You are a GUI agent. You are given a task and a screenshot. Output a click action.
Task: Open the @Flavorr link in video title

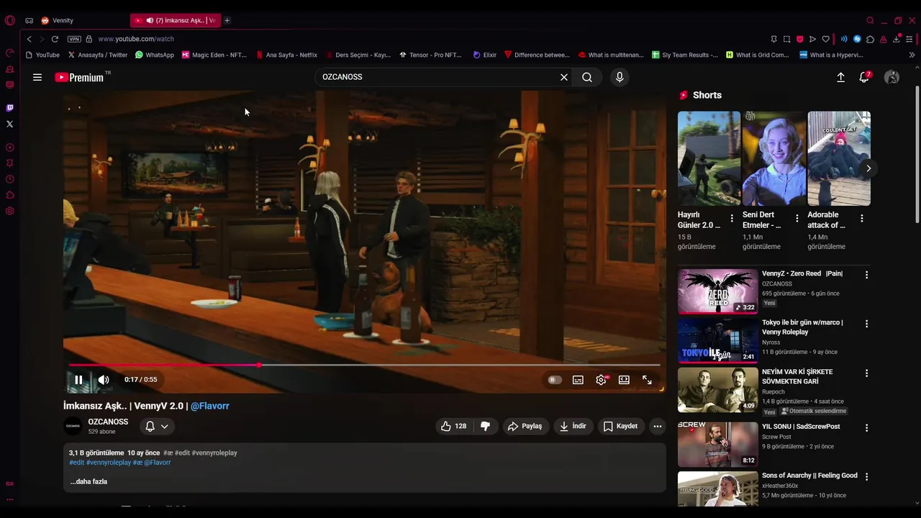coord(209,406)
